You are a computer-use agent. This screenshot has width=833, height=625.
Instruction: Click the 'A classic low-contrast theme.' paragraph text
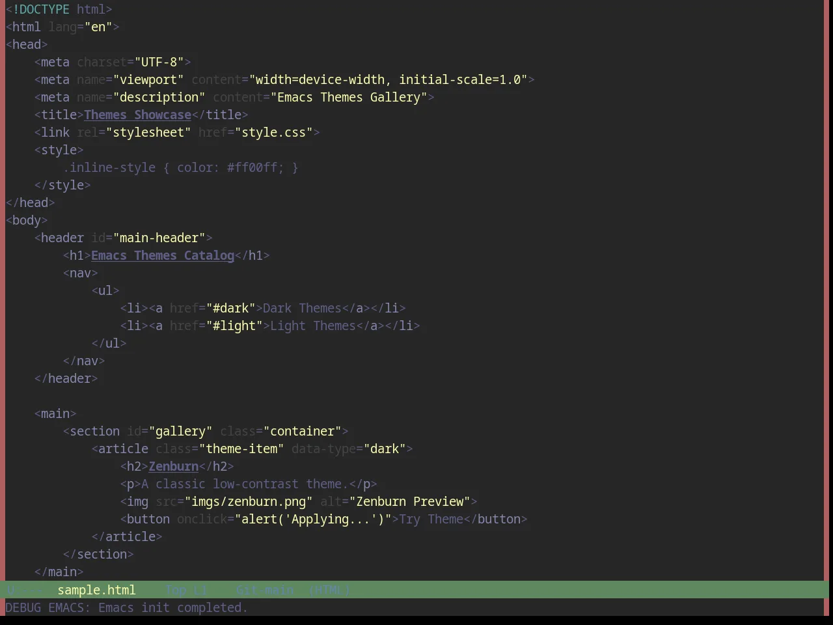pos(245,484)
